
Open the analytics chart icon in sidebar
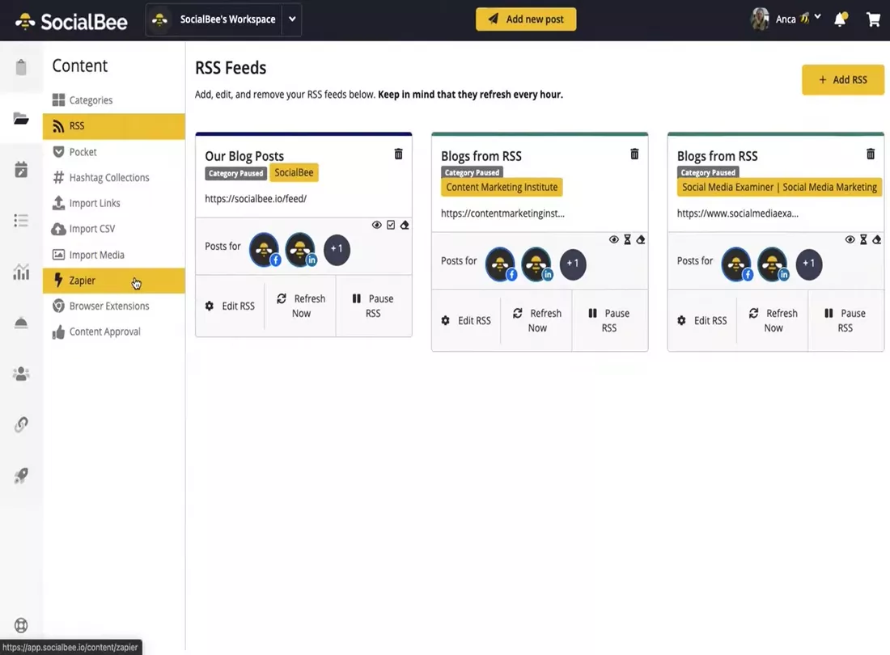pos(21,272)
